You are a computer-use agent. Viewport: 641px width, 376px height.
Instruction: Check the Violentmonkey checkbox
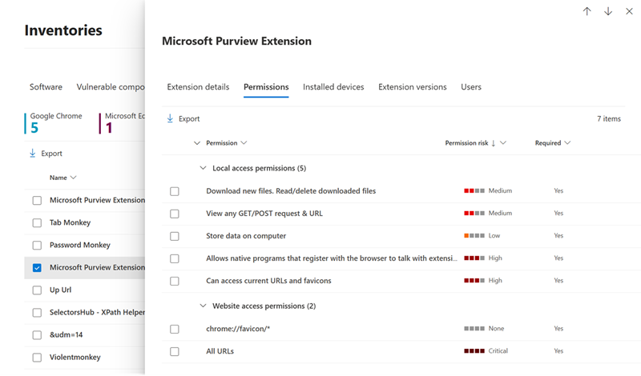37,358
